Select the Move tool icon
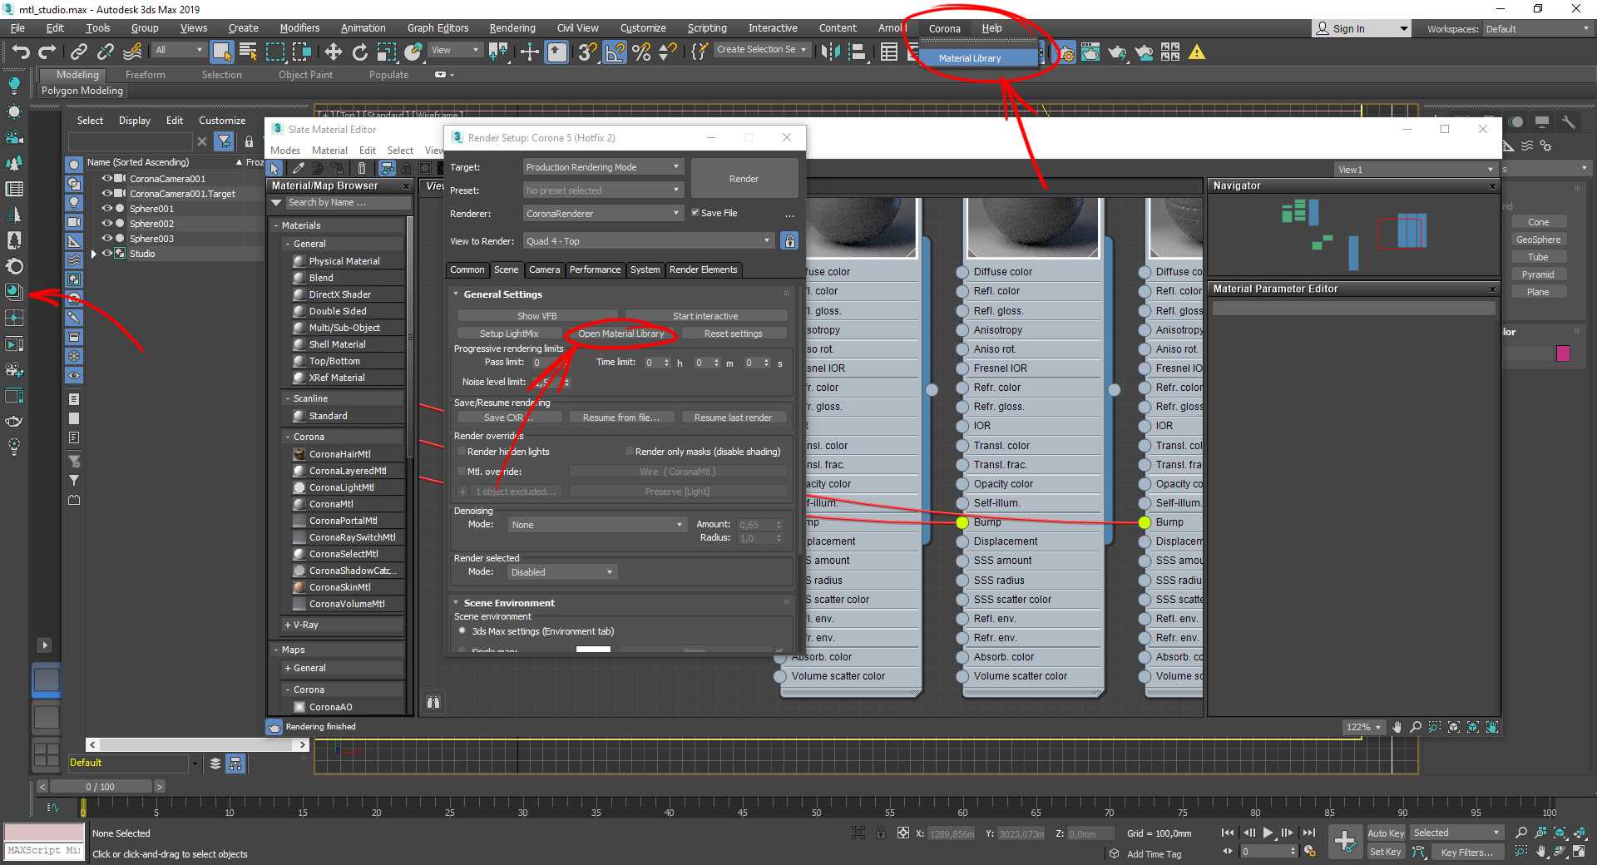The height and width of the screenshot is (865, 1597). click(x=333, y=52)
